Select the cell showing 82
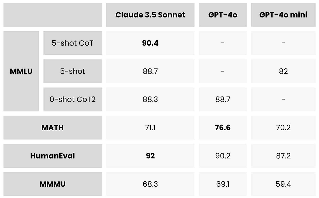 (283, 71)
